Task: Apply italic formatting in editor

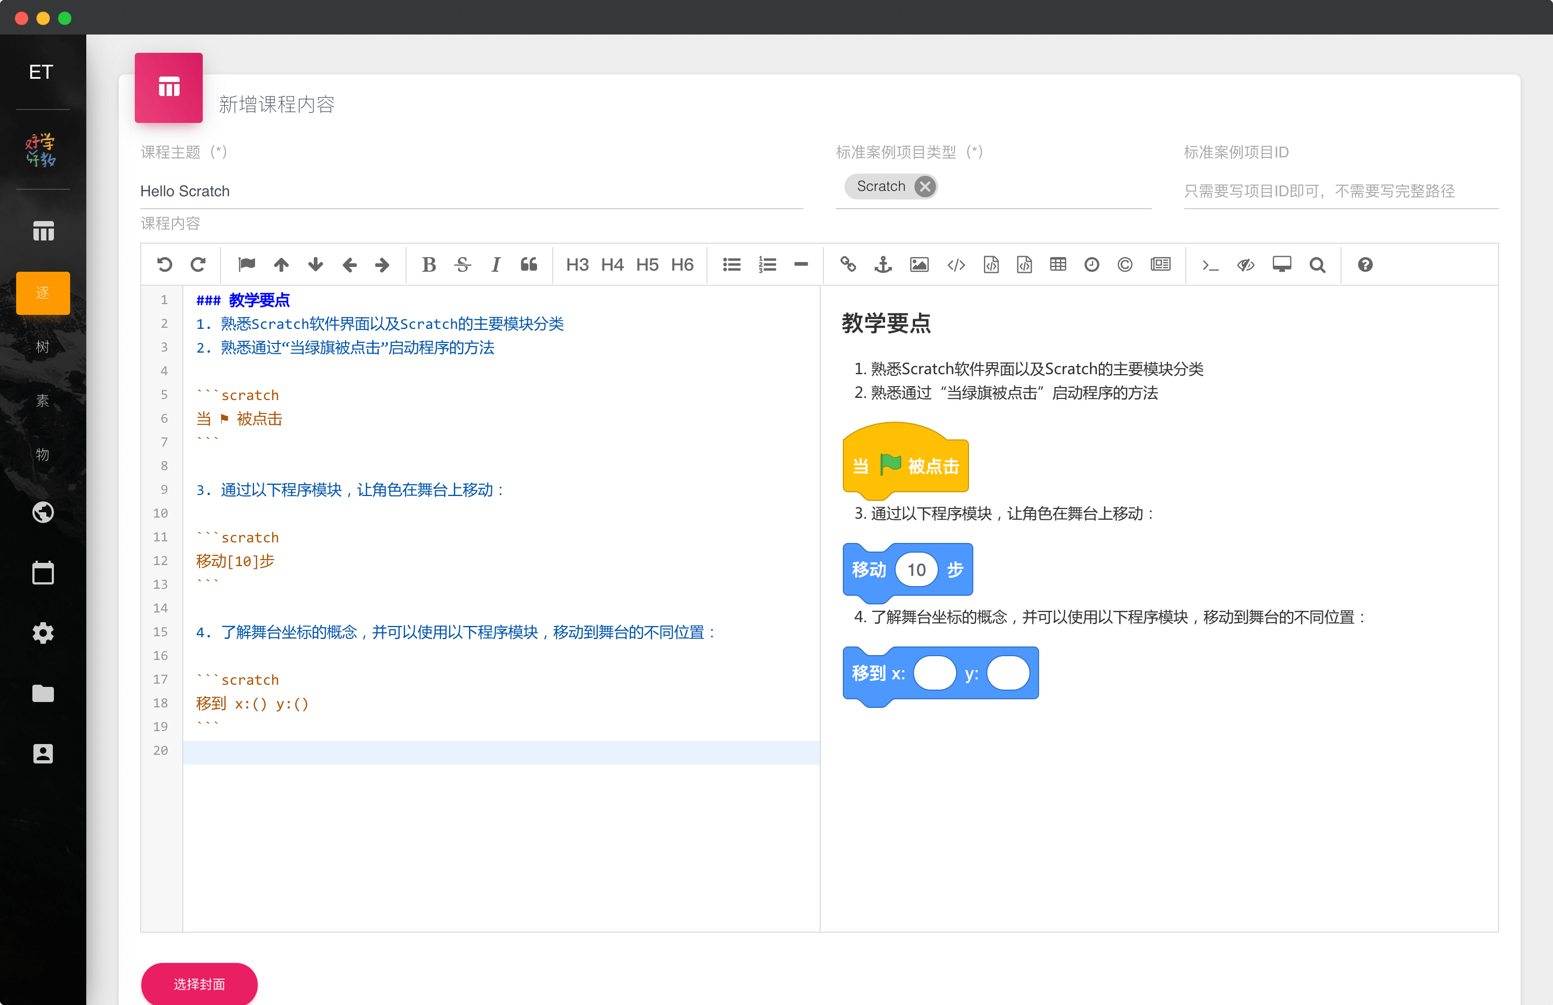Action: (496, 264)
